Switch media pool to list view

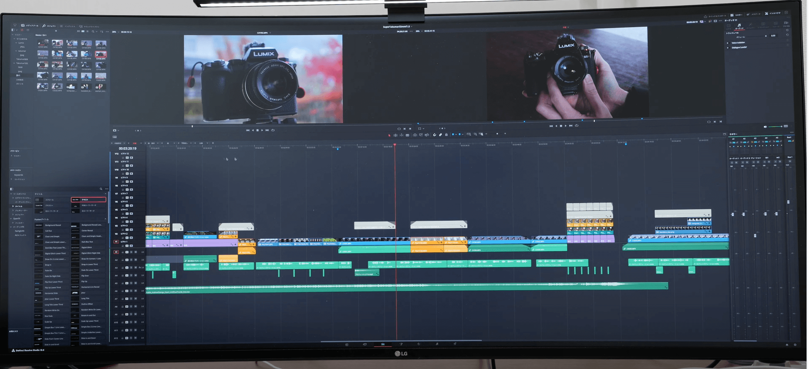coord(87,31)
